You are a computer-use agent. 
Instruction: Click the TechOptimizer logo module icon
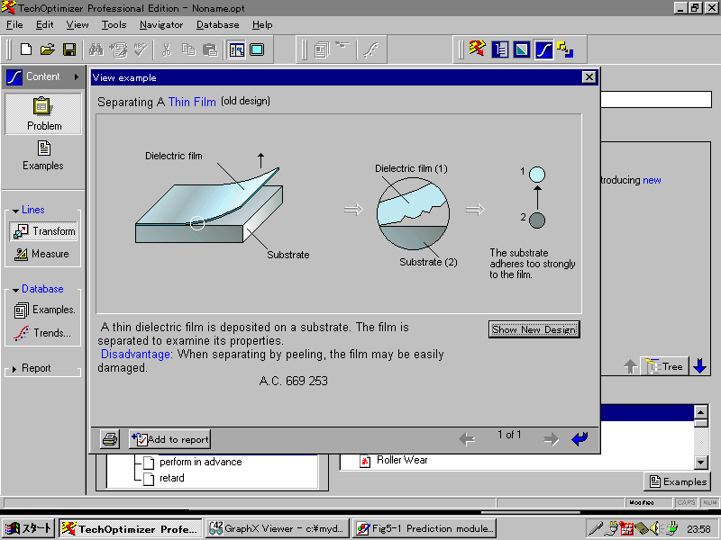click(478, 49)
